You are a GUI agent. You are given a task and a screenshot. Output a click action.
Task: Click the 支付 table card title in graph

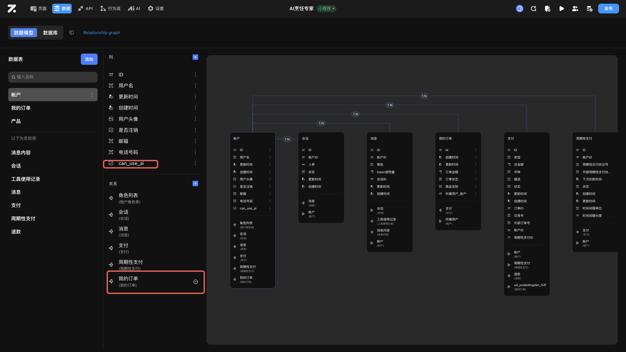(511, 139)
